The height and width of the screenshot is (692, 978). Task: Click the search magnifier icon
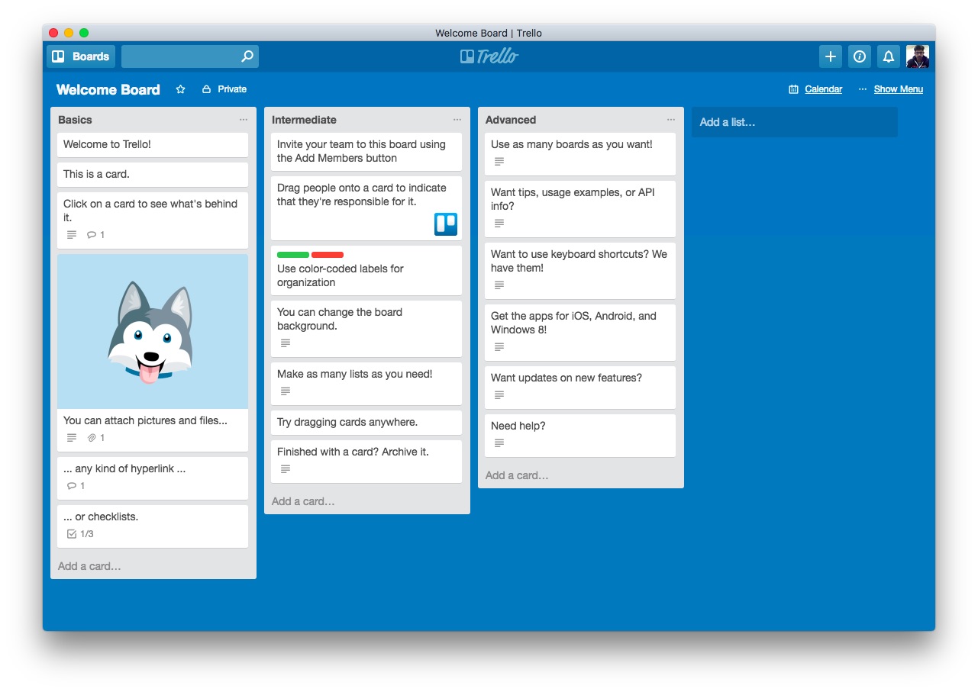[247, 56]
